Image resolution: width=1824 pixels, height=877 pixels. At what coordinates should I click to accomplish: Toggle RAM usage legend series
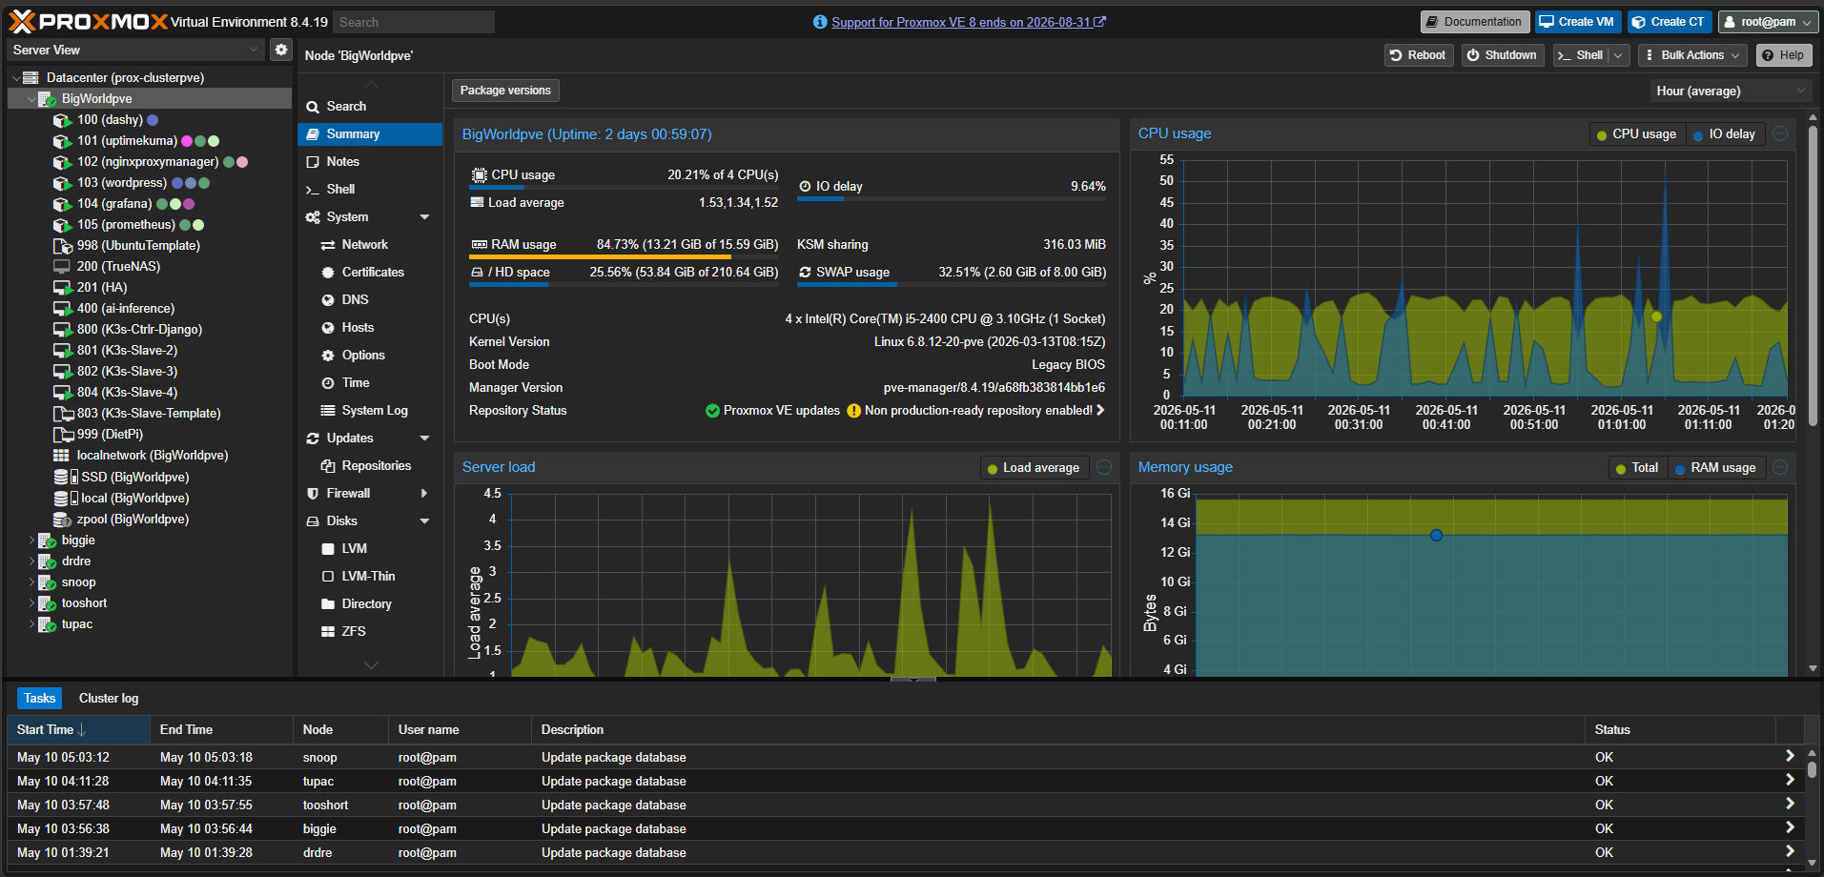tap(1715, 468)
